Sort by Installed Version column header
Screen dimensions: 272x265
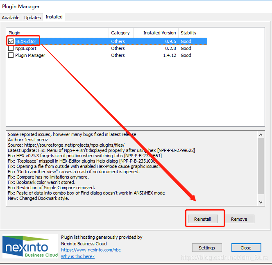[x=156, y=33]
